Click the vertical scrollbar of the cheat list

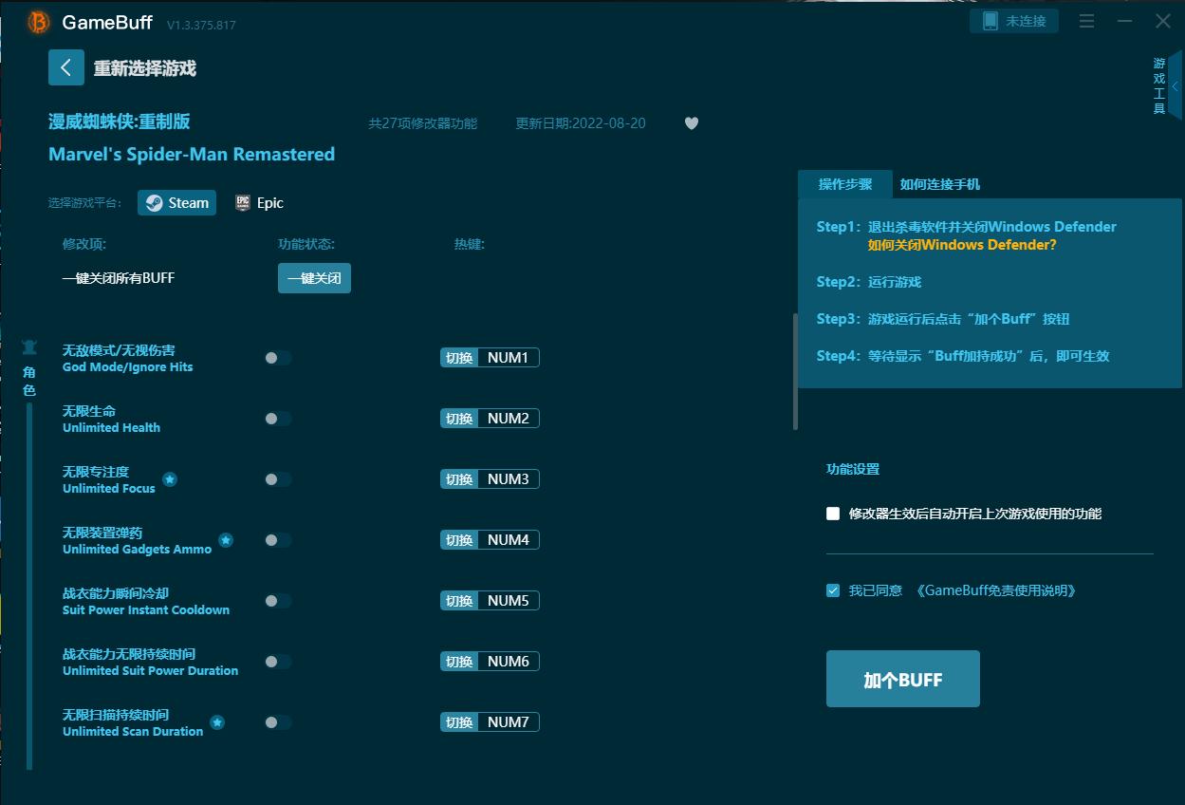(x=795, y=370)
